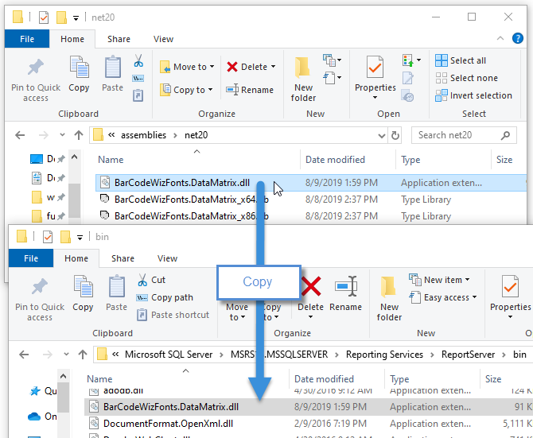The image size is (533, 438).
Task: Click back arrow in net20 window
Action: click(20, 135)
